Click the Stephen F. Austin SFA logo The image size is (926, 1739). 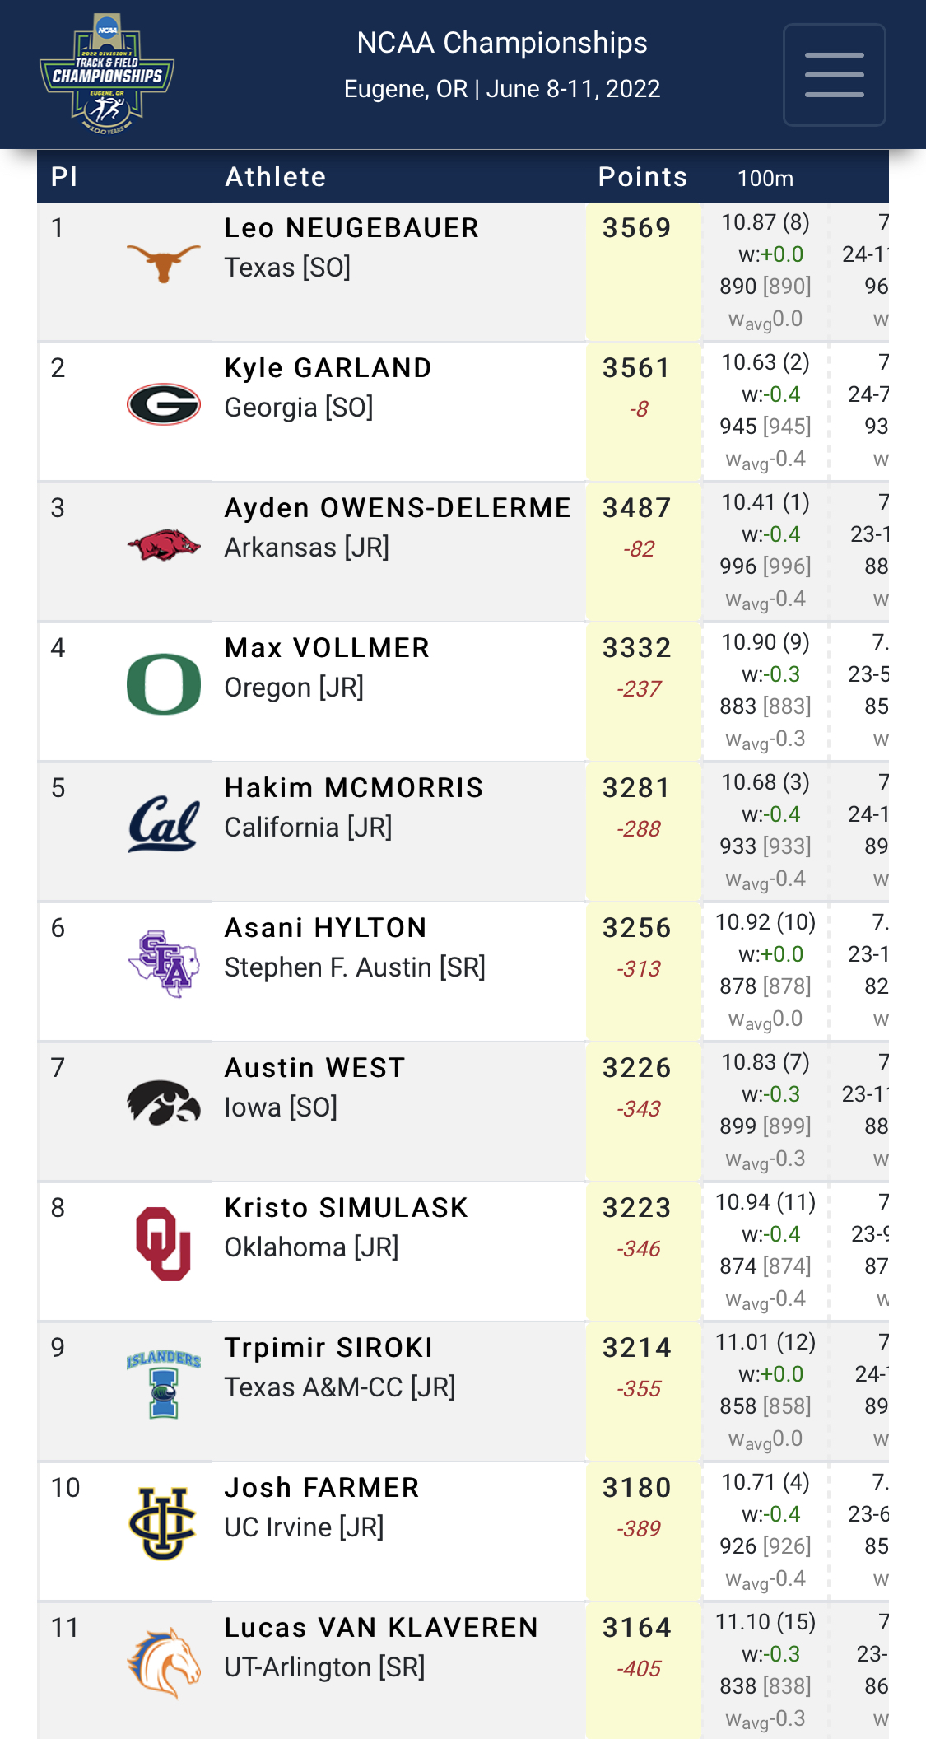164,963
